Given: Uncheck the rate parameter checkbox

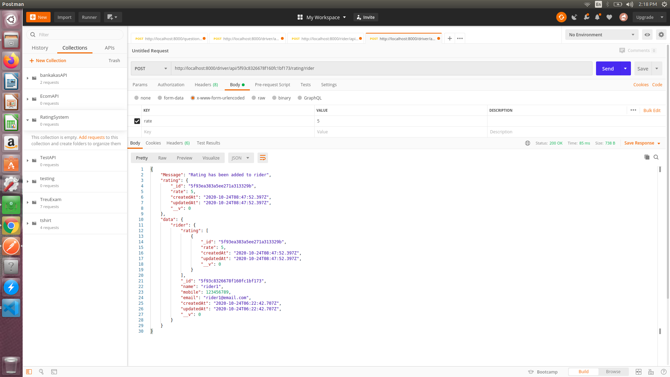Looking at the screenshot, I should point(137,121).
